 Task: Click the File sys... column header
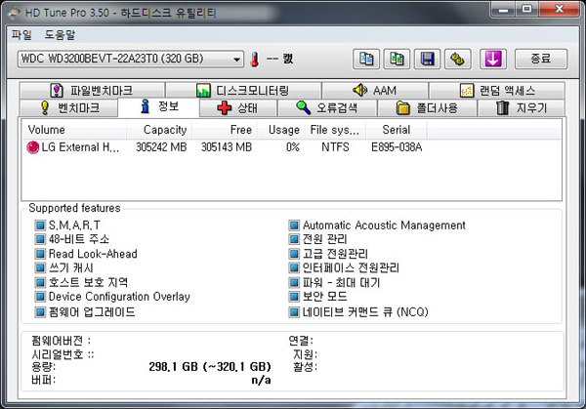tap(335, 130)
